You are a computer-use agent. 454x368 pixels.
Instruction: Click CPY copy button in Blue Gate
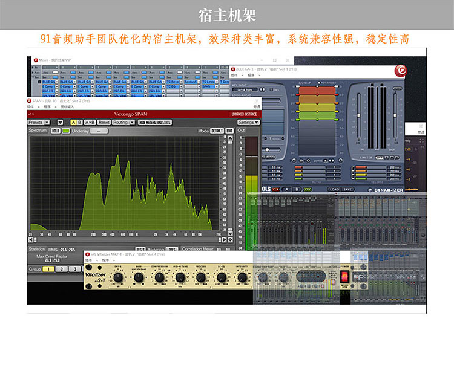point(307,189)
